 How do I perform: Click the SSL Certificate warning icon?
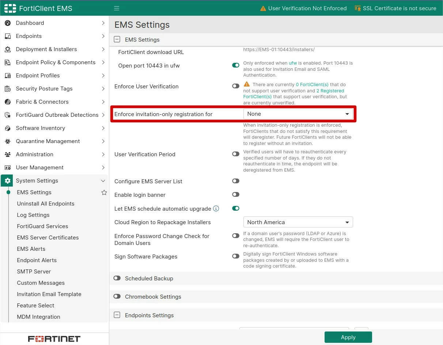(x=358, y=8)
